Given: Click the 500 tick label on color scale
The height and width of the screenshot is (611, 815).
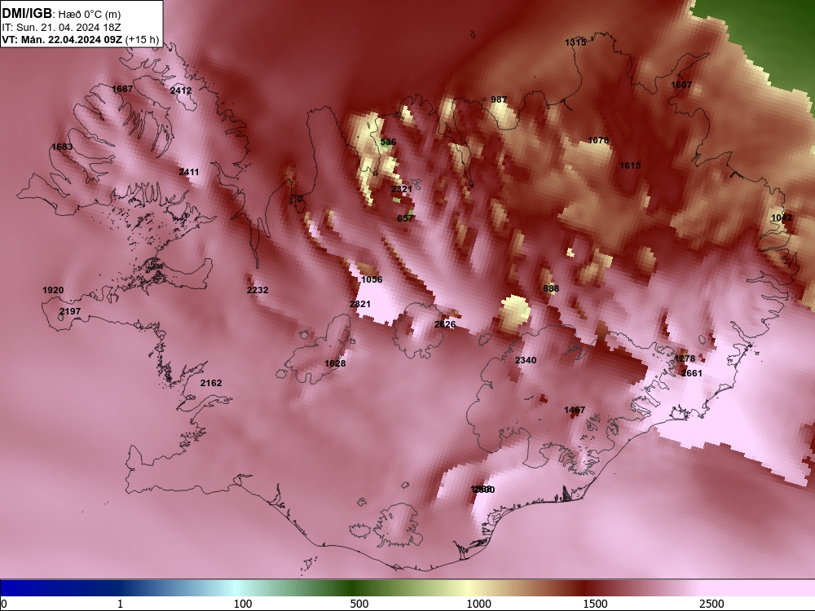Looking at the screenshot, I should click(359, 604).
